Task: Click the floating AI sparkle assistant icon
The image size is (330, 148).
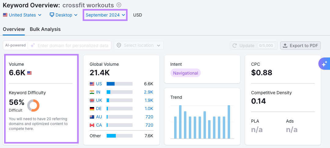Action: pos(324,64)
